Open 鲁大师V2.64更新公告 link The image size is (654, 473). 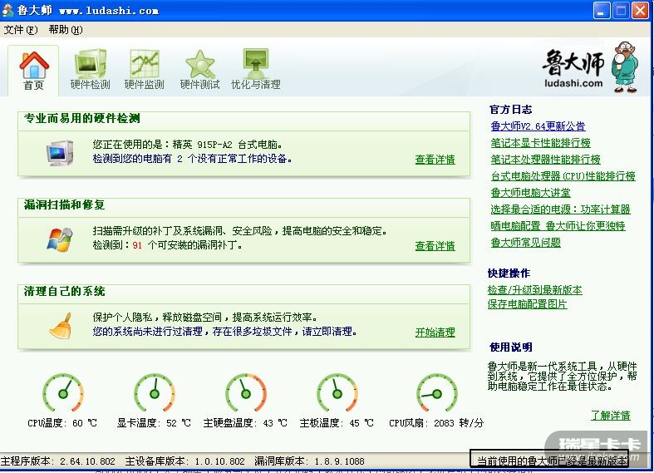538,126
